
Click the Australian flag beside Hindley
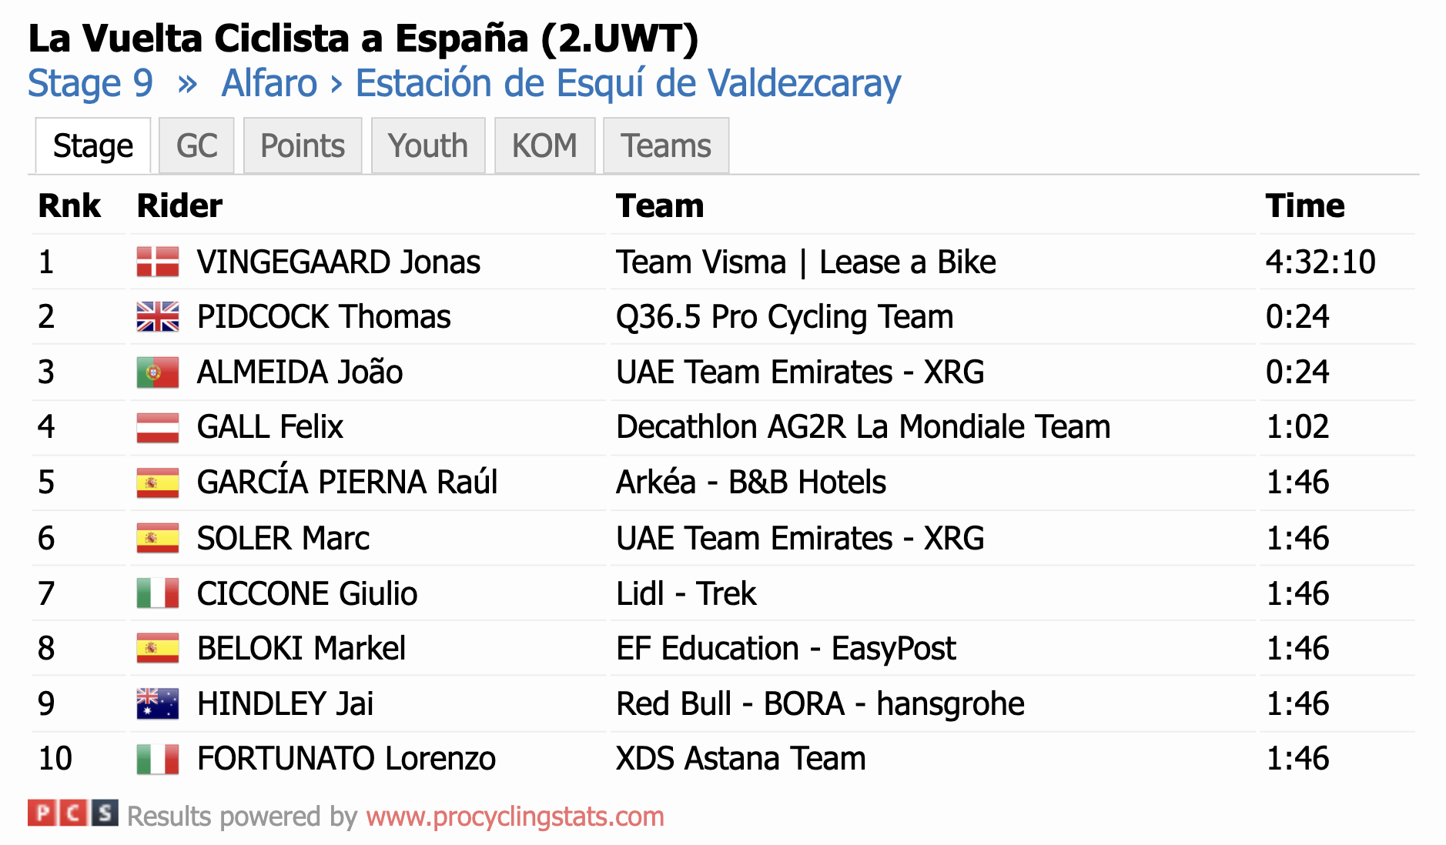point(157,703)
